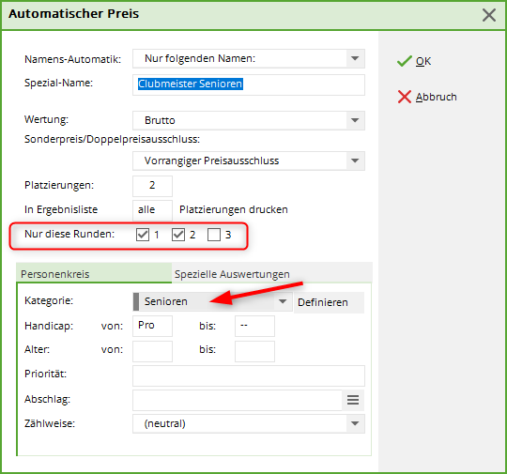Viewport: 507px width, 474px height.
Task: Enable round 3 checkbox
Action: pos(214,235)
